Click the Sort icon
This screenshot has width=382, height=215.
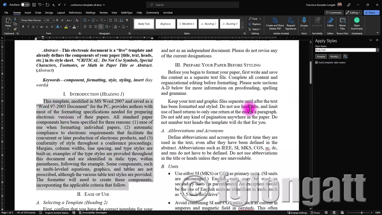point(121,20)
